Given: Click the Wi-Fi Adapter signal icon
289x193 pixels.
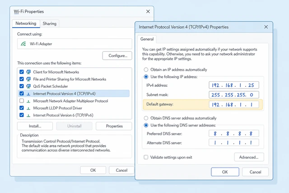Looking at the screenshot, I should point(23,44).
